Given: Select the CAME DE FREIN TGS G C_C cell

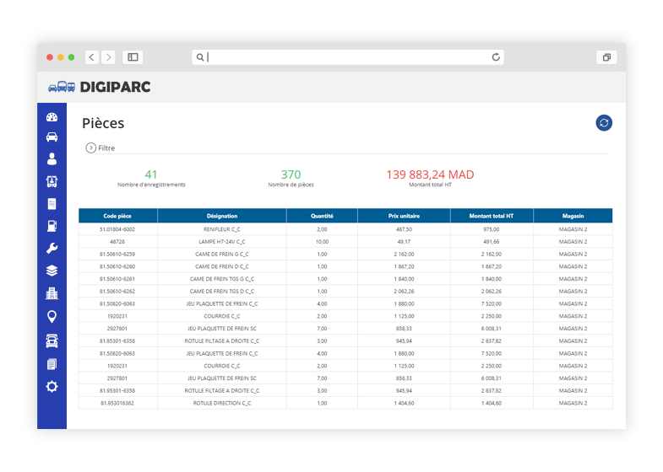Looking at the screenshot, I should pyautogui.click(x=222, y=279).
